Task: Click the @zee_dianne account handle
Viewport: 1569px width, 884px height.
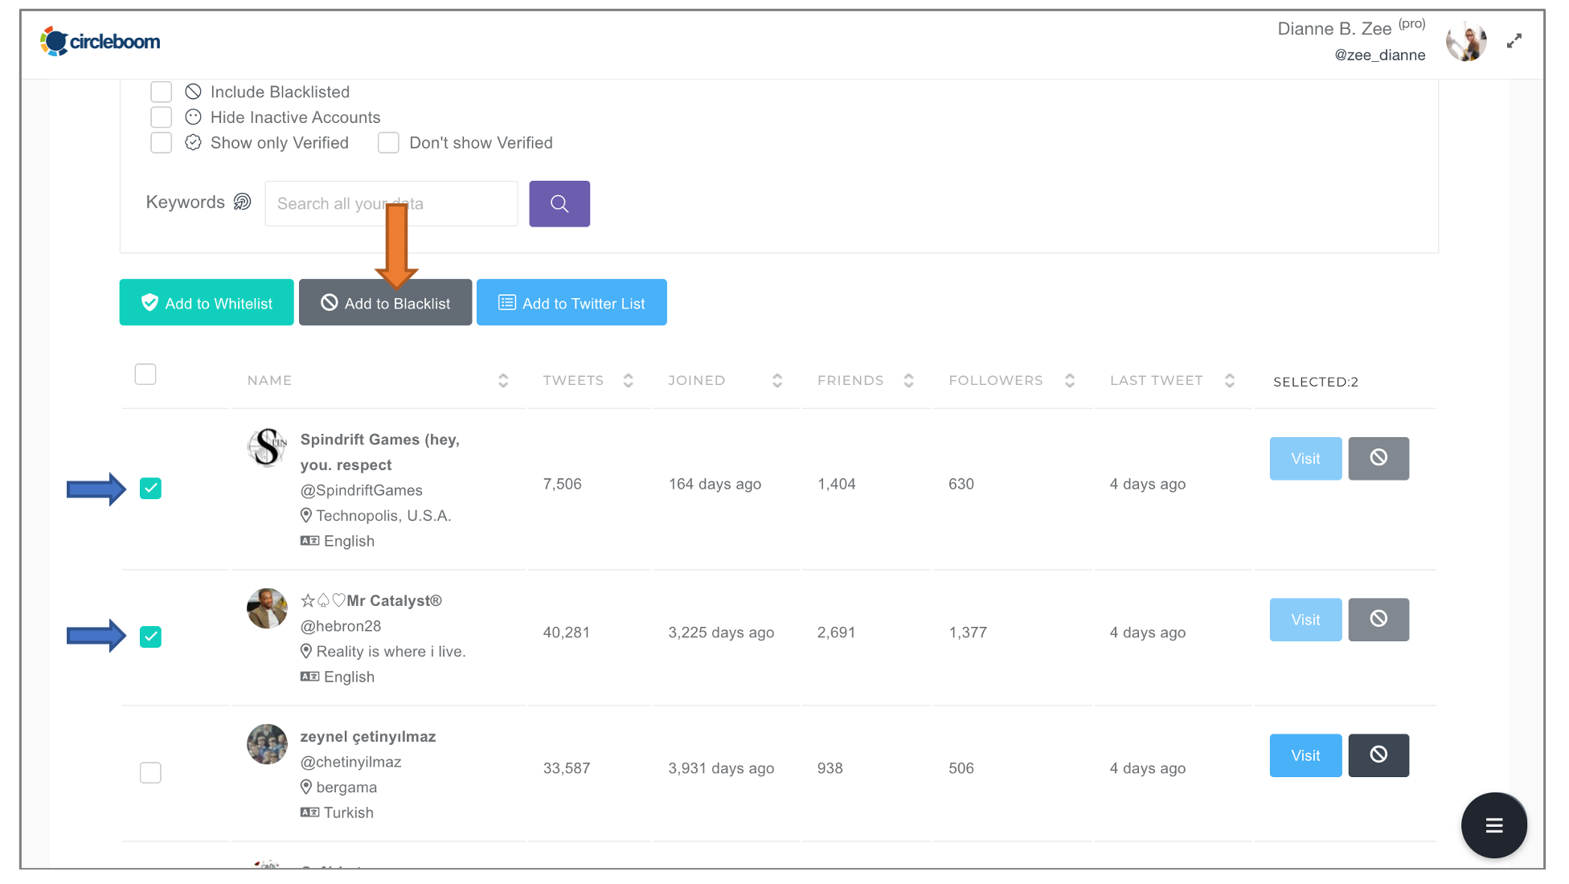Action: point(1380,55)
